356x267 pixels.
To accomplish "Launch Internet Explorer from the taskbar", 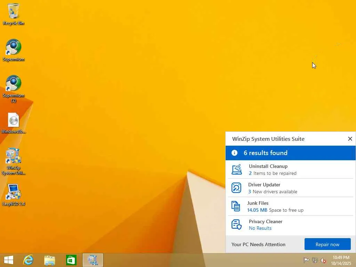I will point(29,260).
